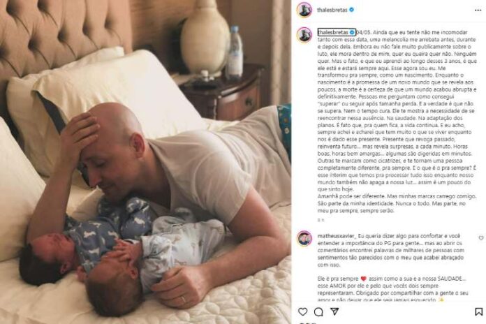486x324 pixels.
Task: Open thalesbretas username link in header
Action: click(332, 10)
